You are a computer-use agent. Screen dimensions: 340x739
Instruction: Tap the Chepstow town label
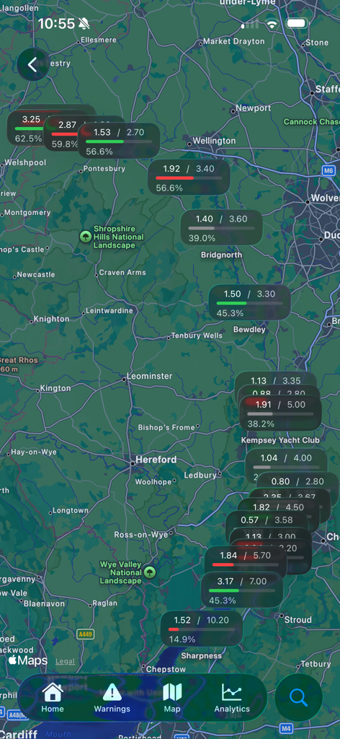coord(166,669)
